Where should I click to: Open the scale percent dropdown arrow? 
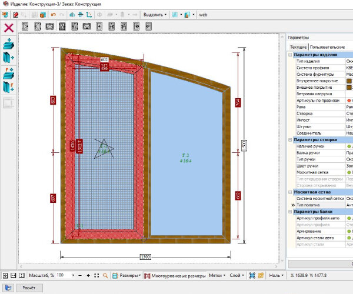[73, 275]
